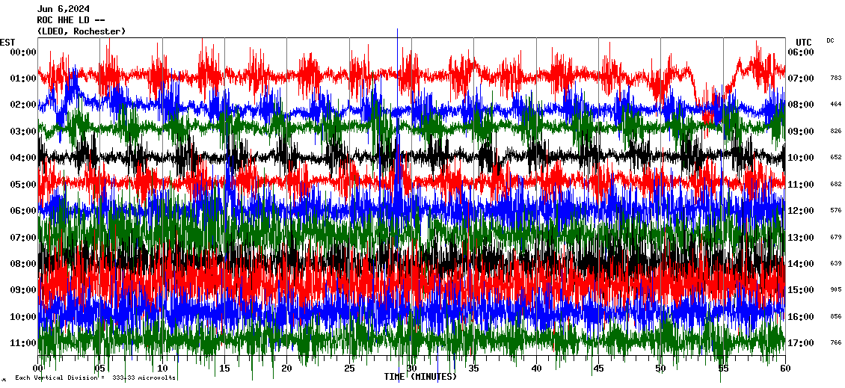
Task: Click the 07:00 UTC time label
Action: (x=800, y=78)
